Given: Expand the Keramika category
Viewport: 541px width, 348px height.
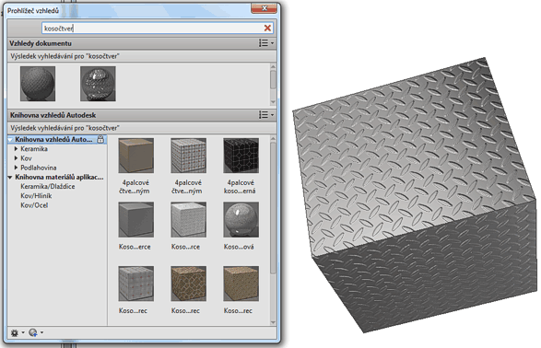Looking at the screenshot, I should [x=16, y=149].
